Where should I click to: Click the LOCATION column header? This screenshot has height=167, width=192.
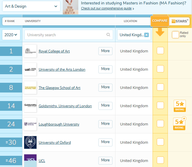pos(130,21)
